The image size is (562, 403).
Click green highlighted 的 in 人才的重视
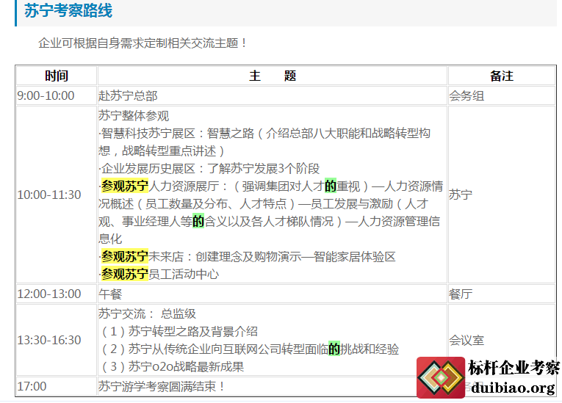(331, 186)
